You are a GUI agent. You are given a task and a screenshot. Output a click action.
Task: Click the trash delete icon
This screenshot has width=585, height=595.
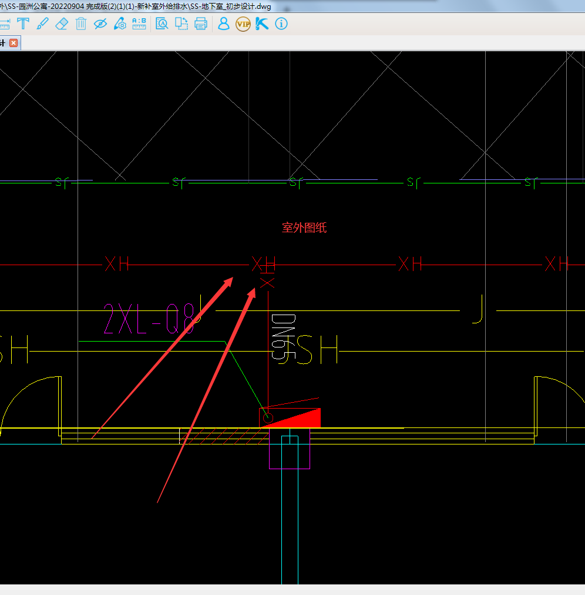click(x=80, y=24)
